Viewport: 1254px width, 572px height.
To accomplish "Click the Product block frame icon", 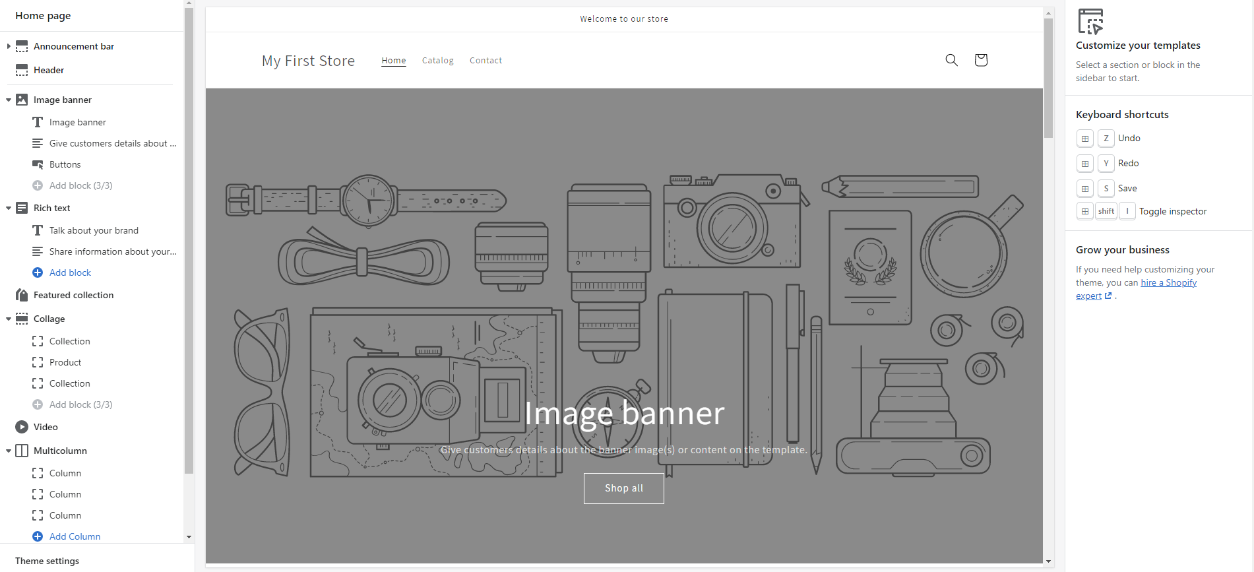I will pyautogui.click(x=38, y=362).
